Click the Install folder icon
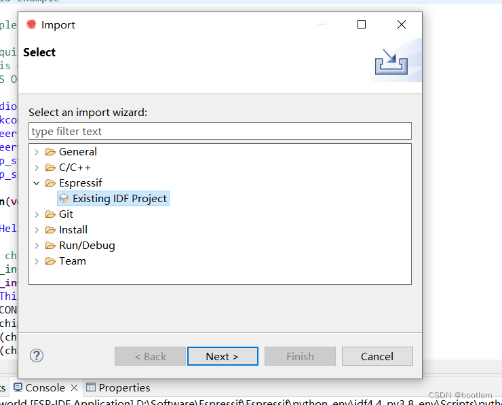 [x=50, y=230]
